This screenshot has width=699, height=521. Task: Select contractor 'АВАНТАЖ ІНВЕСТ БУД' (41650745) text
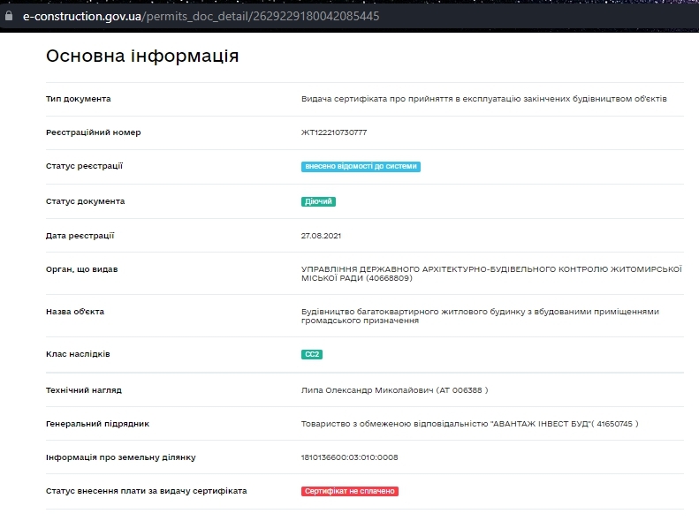coord(469,424)
